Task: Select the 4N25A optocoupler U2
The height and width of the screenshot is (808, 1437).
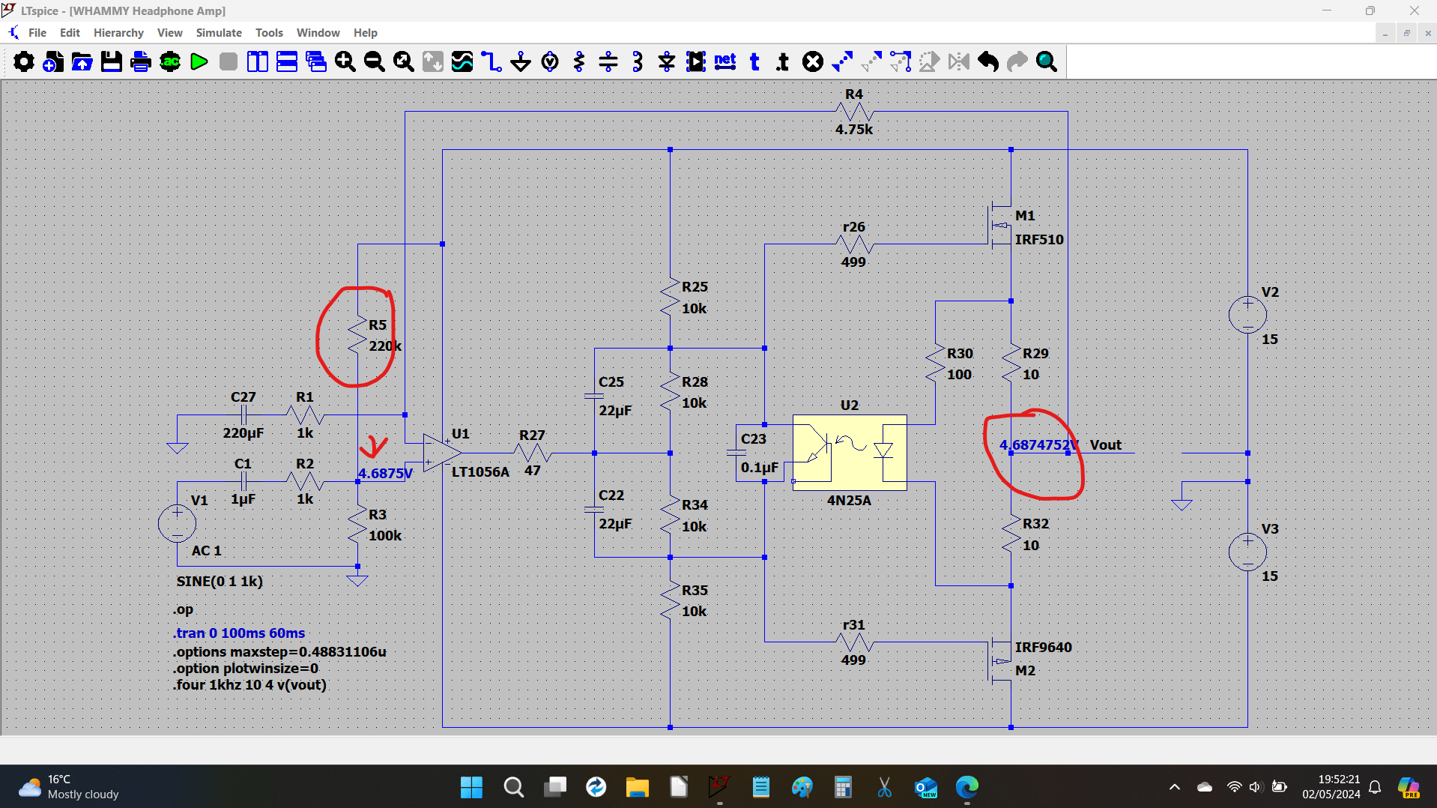Action: pyautogui.click(x=850, y=453)
